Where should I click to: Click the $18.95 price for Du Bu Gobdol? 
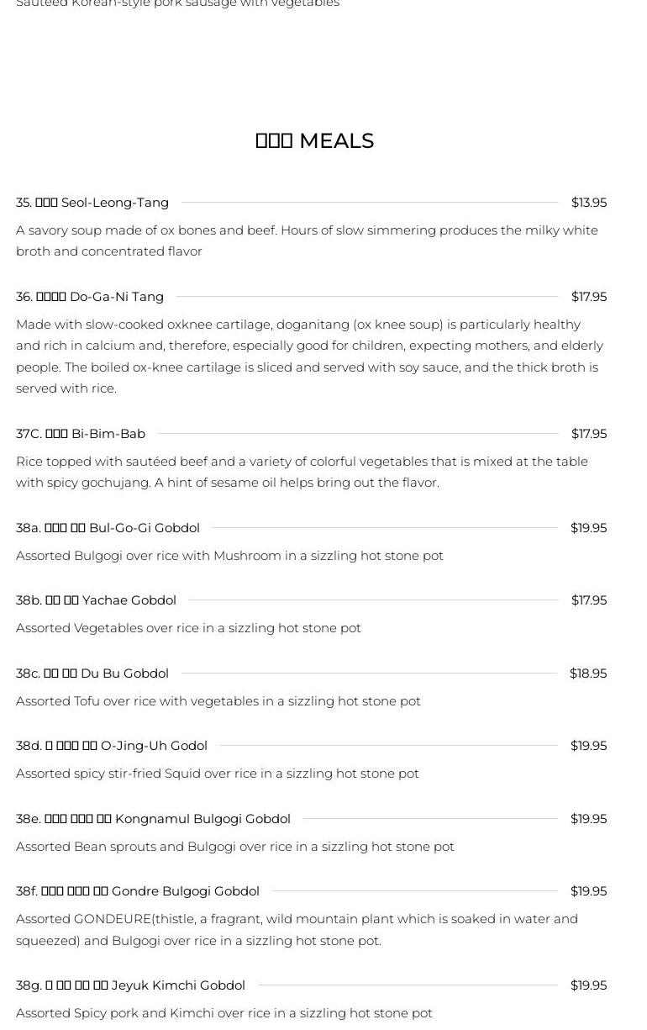click(x=588, y=673)
